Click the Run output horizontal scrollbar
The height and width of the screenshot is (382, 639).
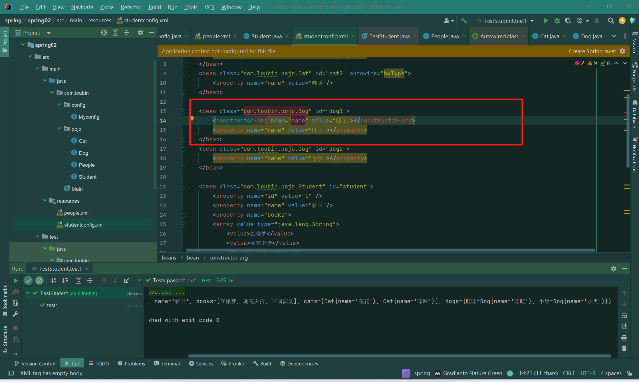(400, 356)
